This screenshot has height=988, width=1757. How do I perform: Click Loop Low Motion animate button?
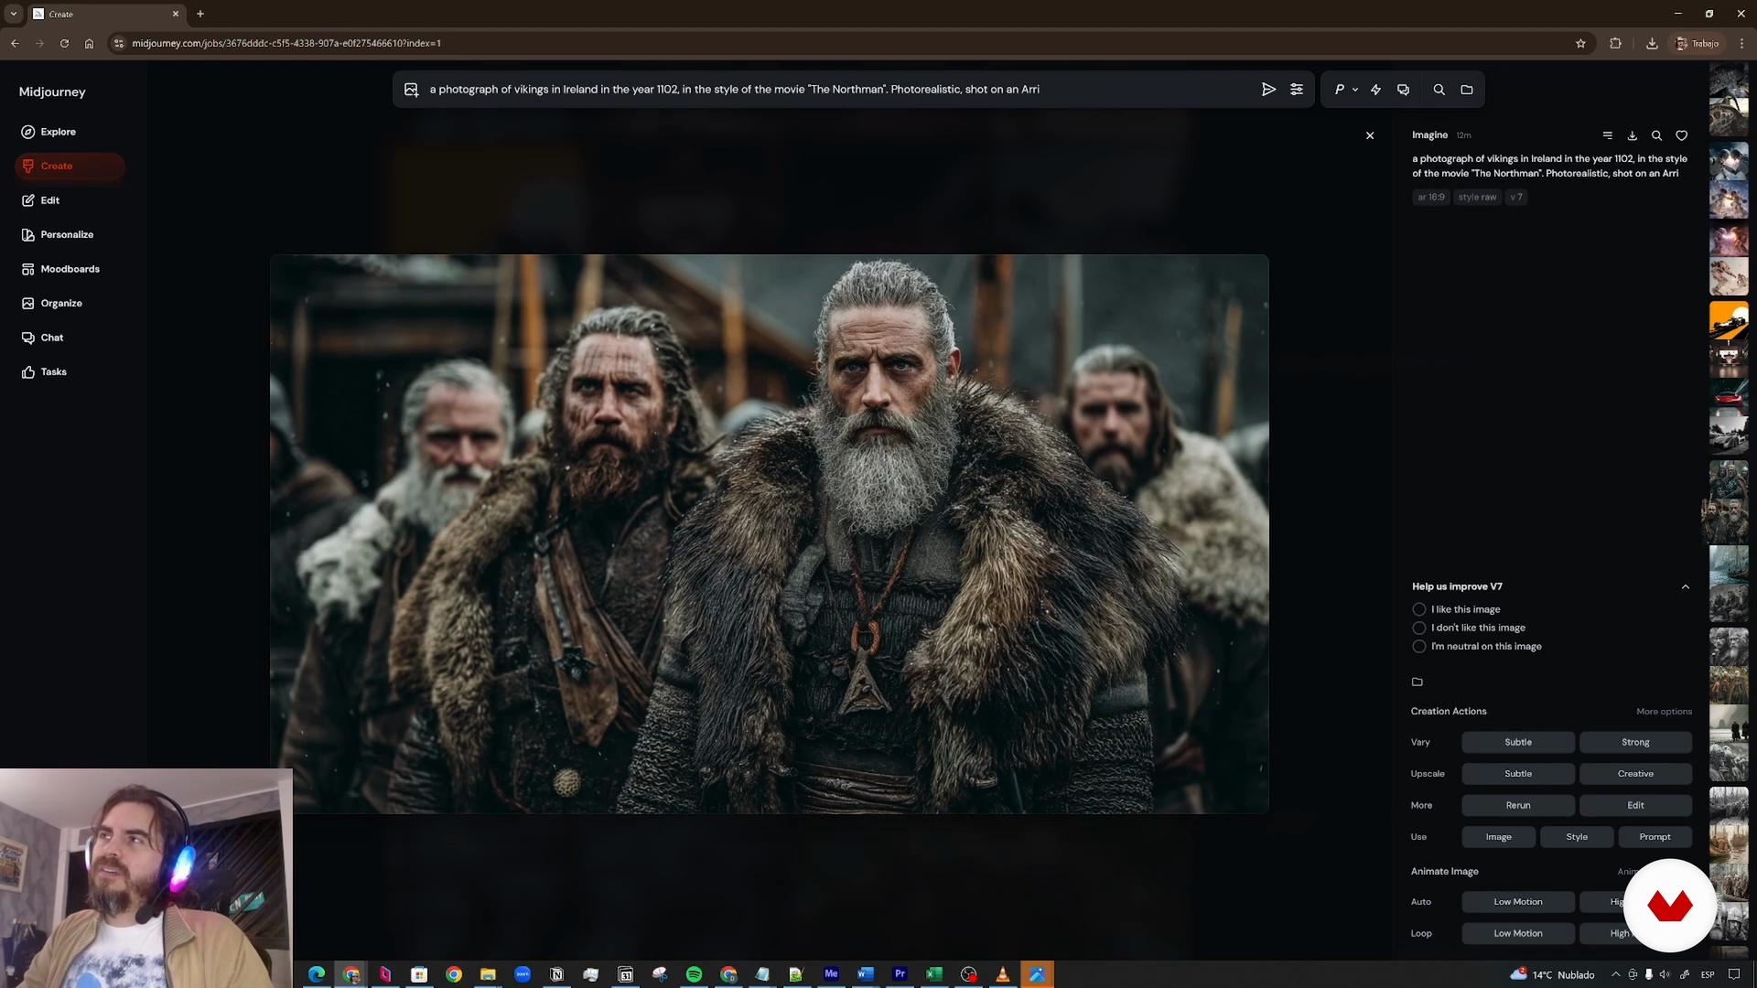(1518, 934)
